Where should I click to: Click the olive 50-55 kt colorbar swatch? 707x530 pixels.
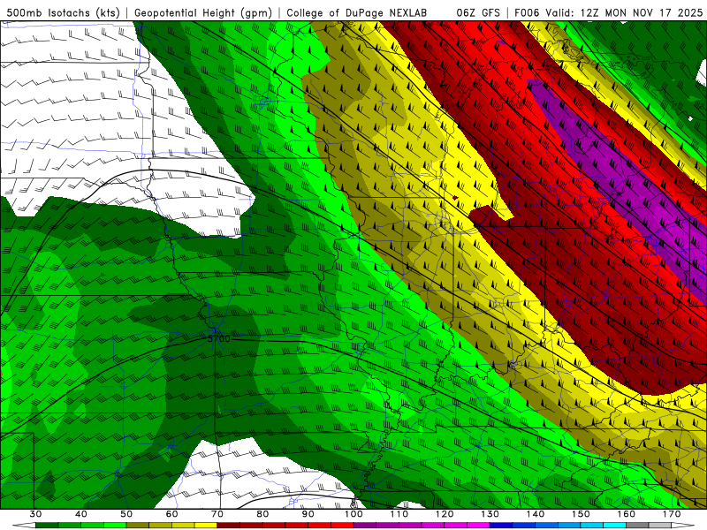[138, 526]
